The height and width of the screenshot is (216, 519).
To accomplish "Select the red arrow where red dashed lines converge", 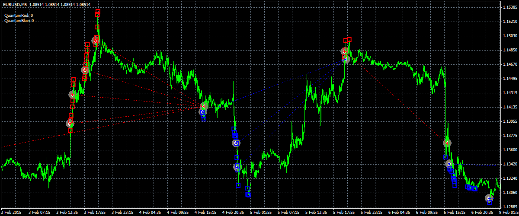I will (203, 106).
